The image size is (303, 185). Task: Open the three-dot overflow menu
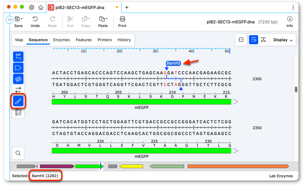coord(293,7)
